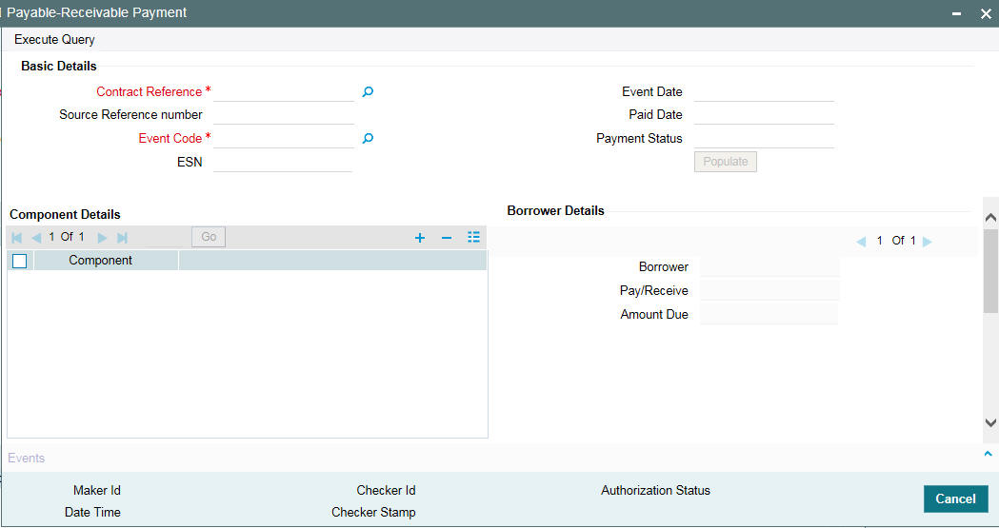The width and height of the screenshot is (999, 528).
Task: Focus the Payment Status field
Action: coord(764,138)
